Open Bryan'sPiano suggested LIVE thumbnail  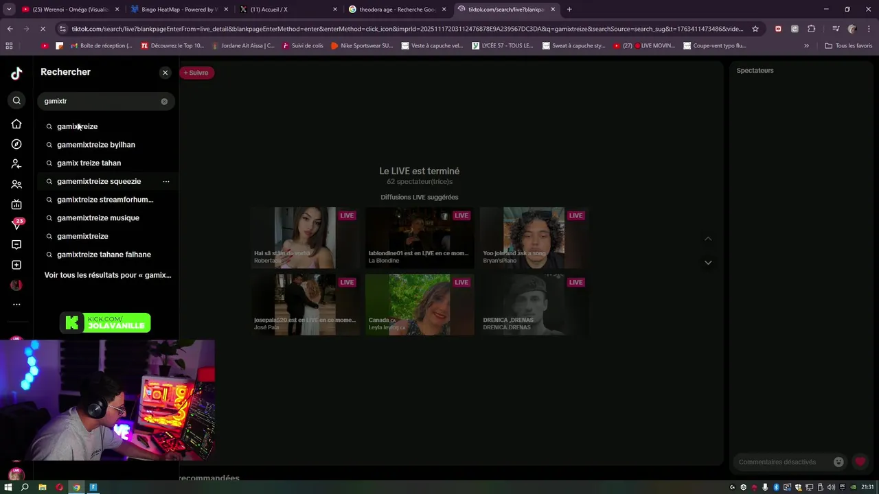[534, 237]
